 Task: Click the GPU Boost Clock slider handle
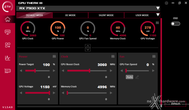click(90, 71)
